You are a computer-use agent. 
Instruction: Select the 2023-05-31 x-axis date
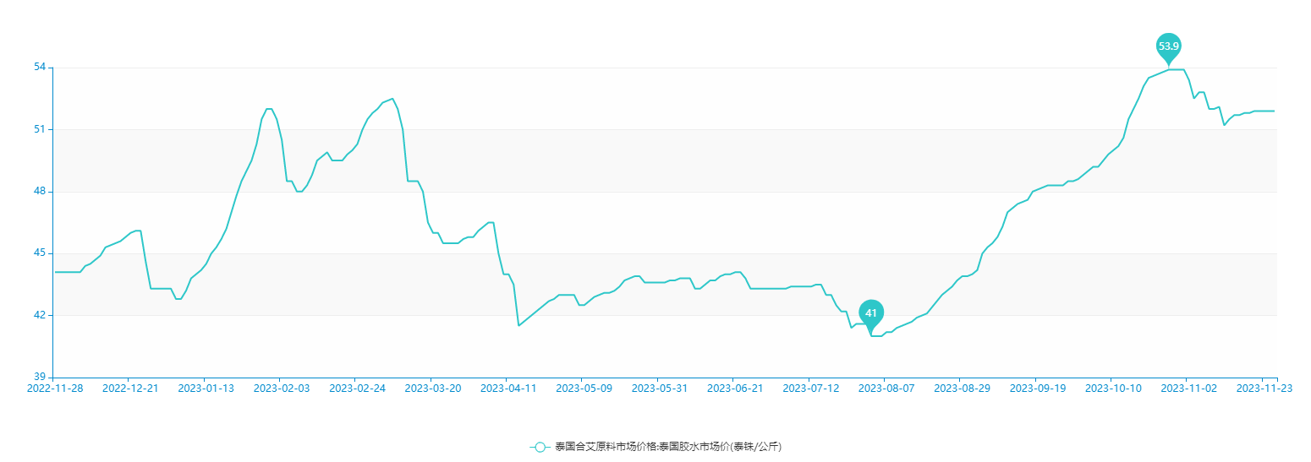(x=660, y=389)
